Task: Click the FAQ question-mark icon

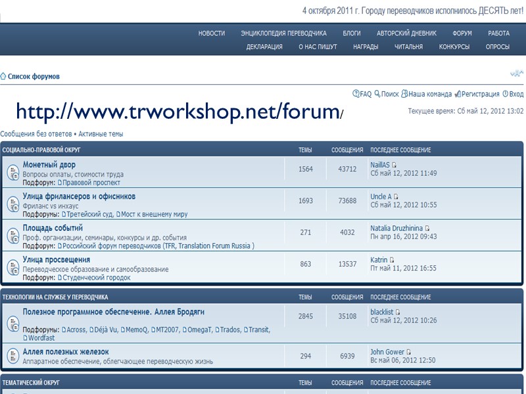Action: pyautogui.click(x=356, y=94)
